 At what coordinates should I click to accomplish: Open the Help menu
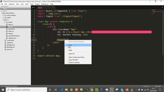coord(52,4)
